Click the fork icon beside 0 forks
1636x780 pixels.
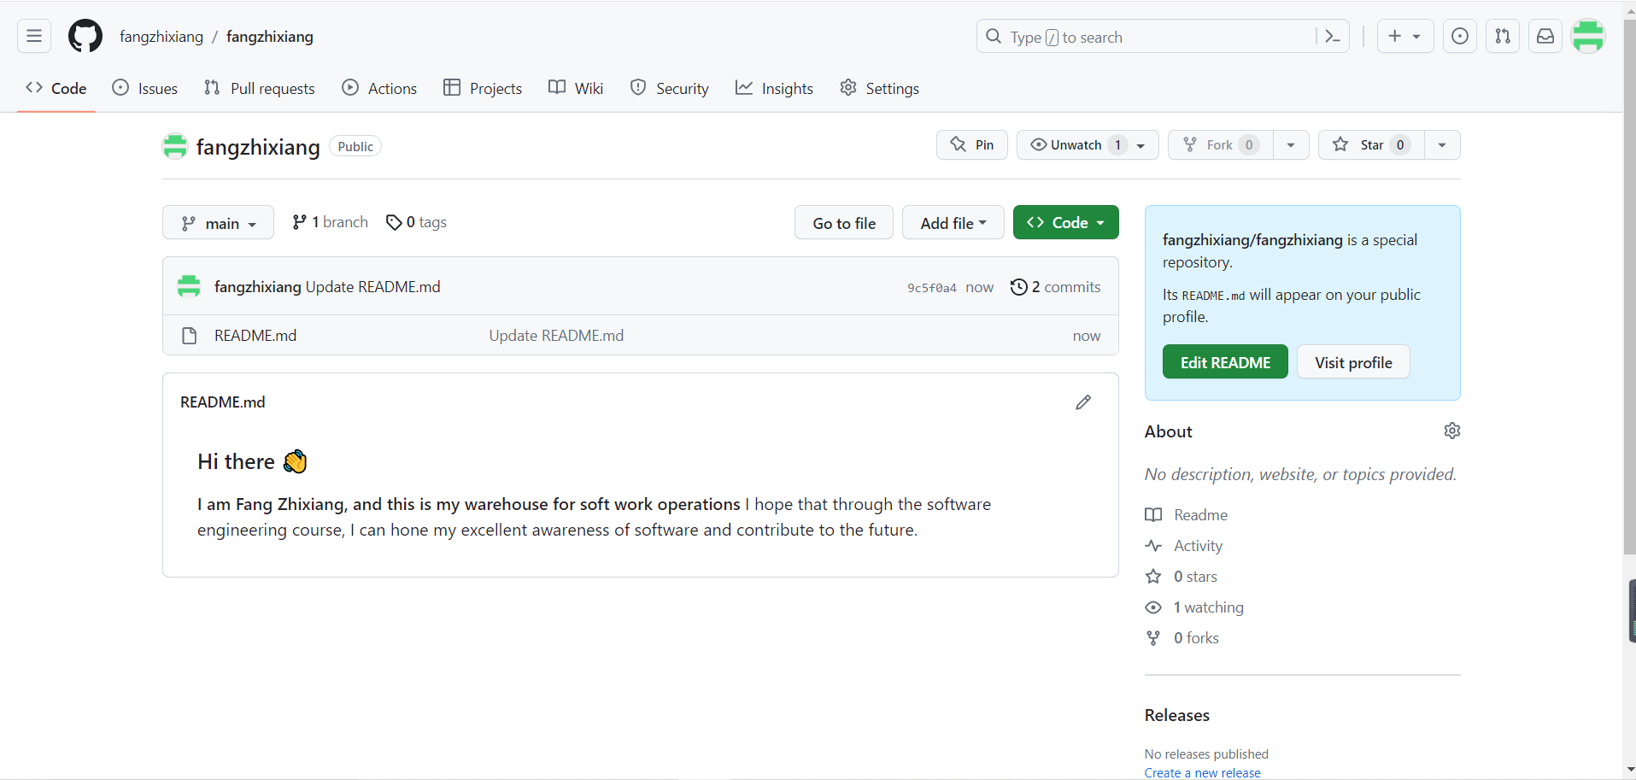click(x=1153, y=638)
